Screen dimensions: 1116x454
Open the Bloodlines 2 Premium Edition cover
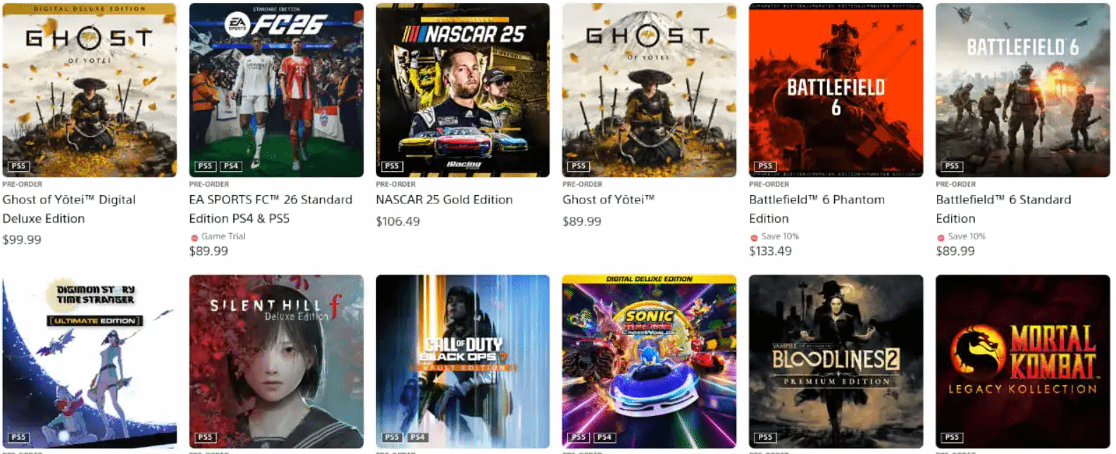[836, 362]
